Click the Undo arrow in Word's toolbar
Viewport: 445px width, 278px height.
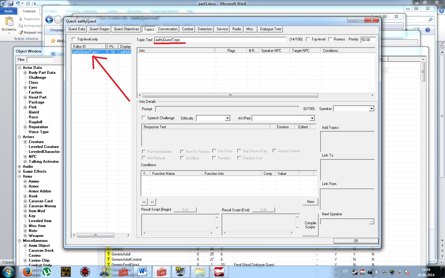18,3
